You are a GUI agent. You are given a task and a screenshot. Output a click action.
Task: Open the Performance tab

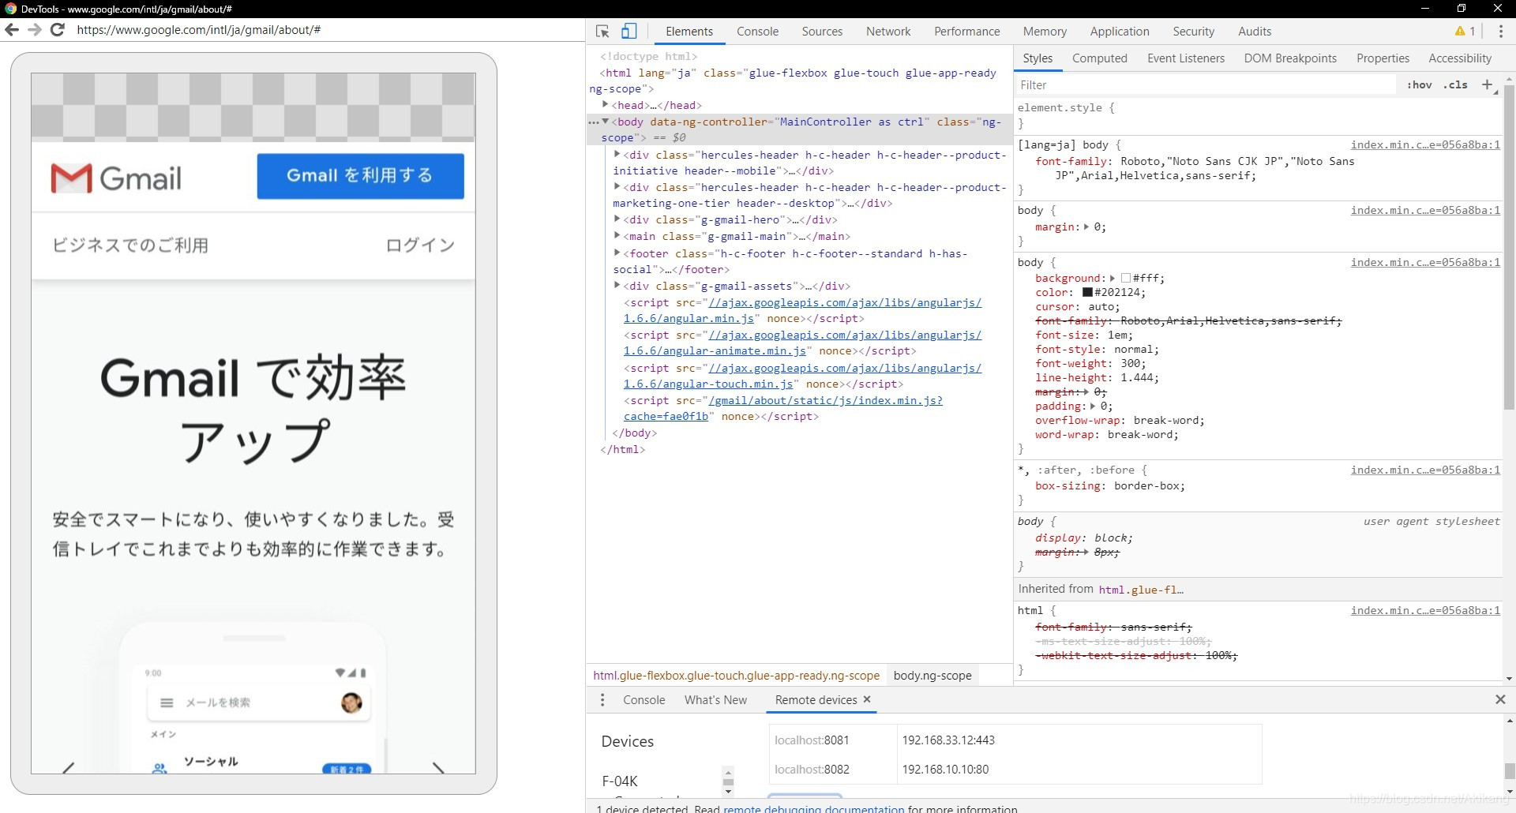966,32
